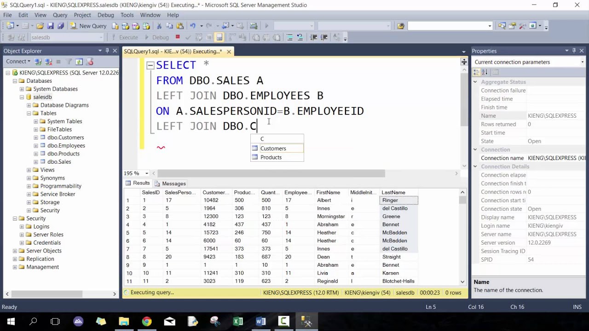
Task: Expand the System Databases node
Action: point(22,89)
